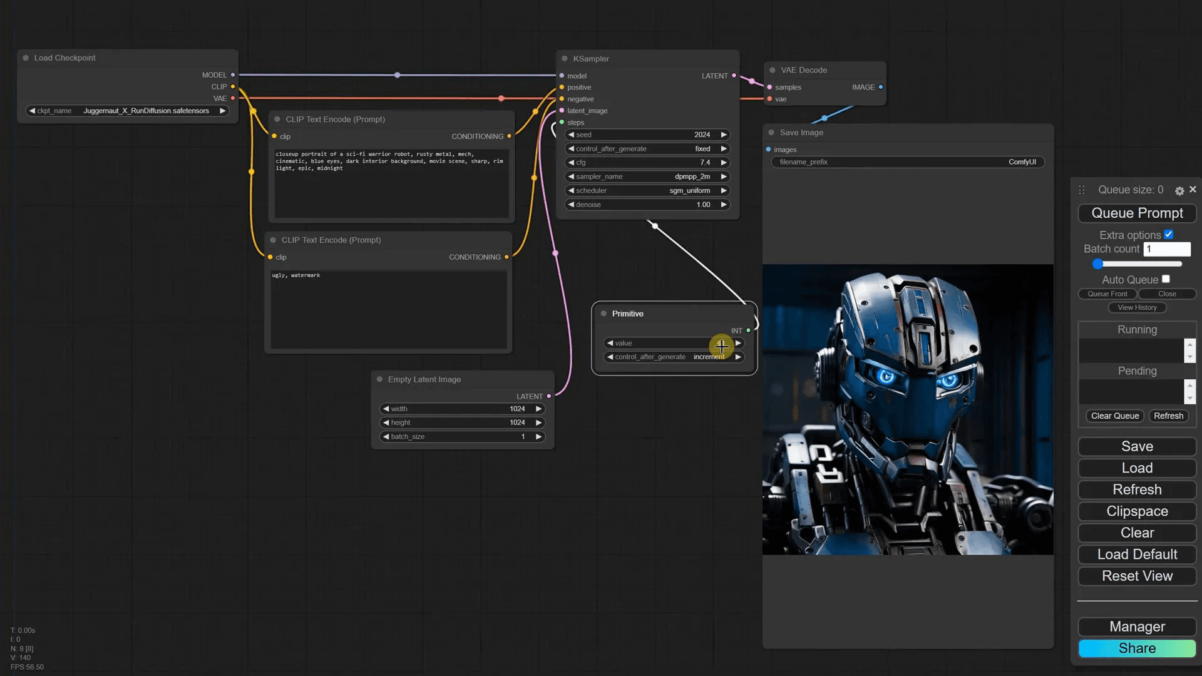Collapse the Load Checkpoint node dot

[26, 58]
